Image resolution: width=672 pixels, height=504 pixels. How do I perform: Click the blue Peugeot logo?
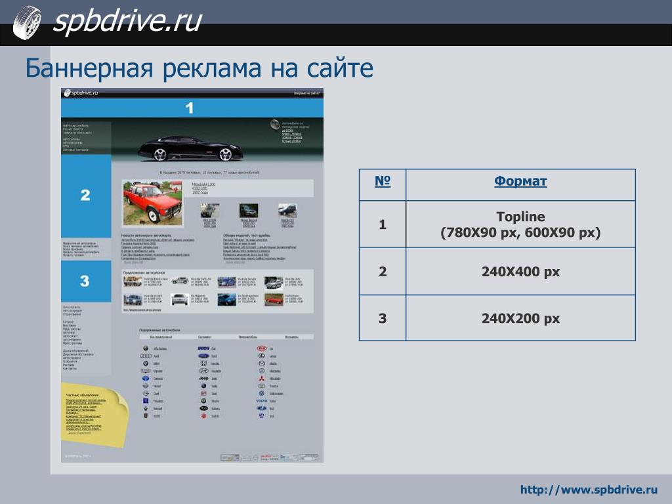pos(146,401)
